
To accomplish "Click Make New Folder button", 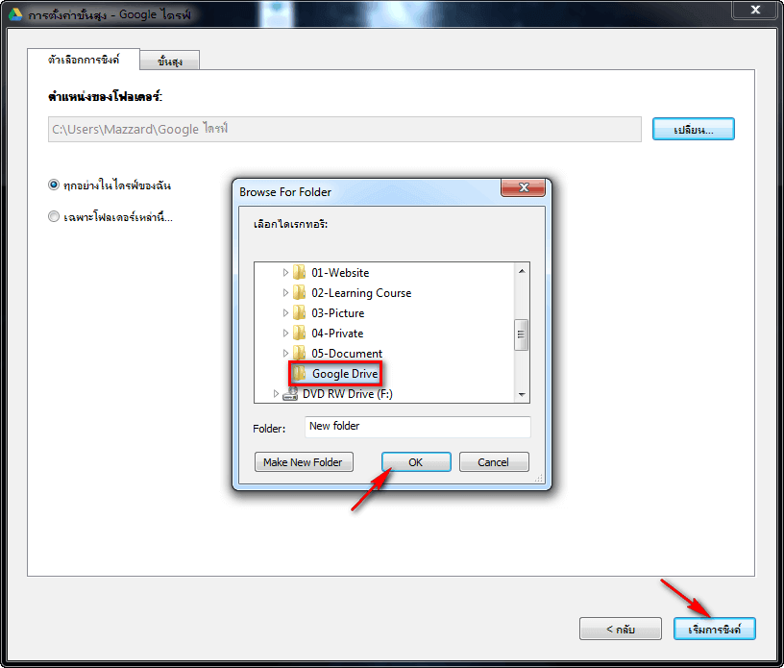I will point(304,462).
